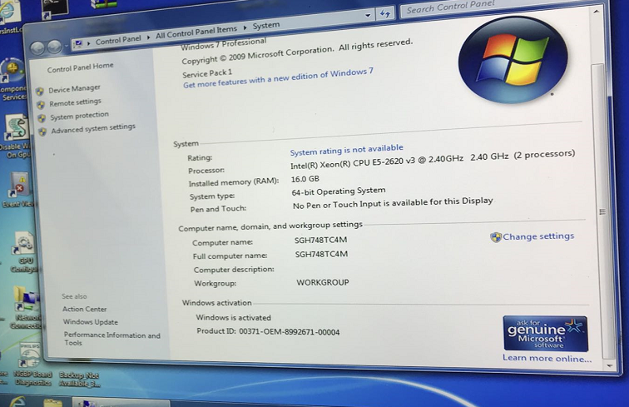The height and width of the screenshot is (407, 629).
Task: Open Device Manager from the left pane
Action: [x=74, y=88]
